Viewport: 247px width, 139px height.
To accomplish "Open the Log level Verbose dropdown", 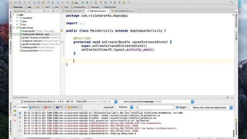I will (125, 107).
